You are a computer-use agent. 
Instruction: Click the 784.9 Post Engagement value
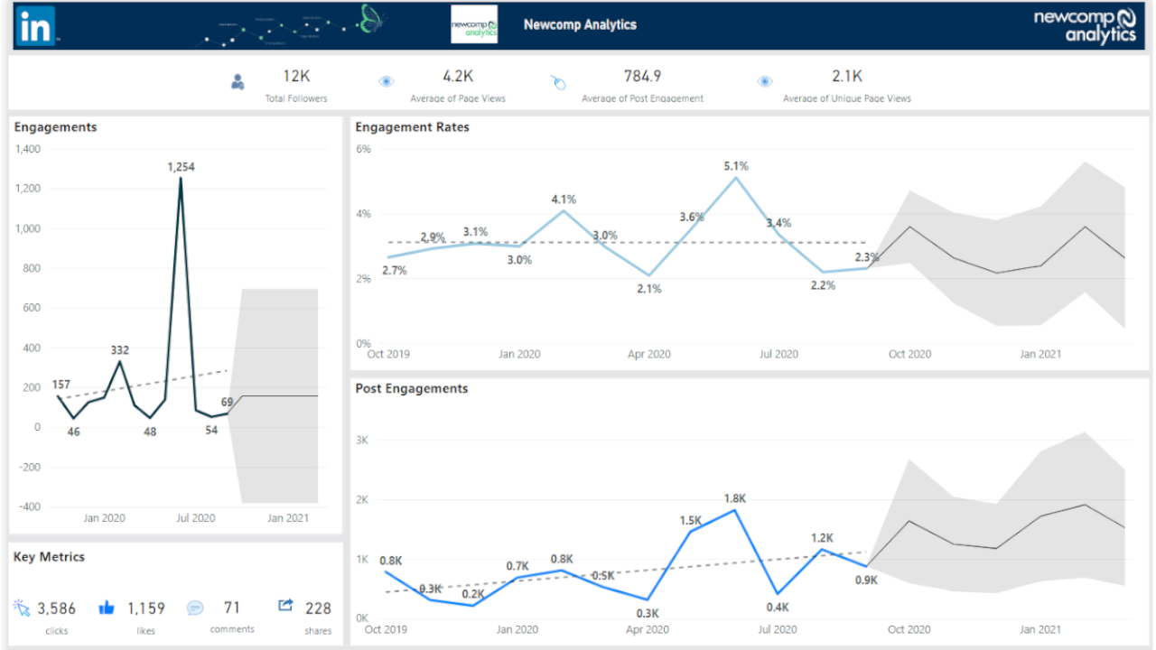tap(642, 76)
